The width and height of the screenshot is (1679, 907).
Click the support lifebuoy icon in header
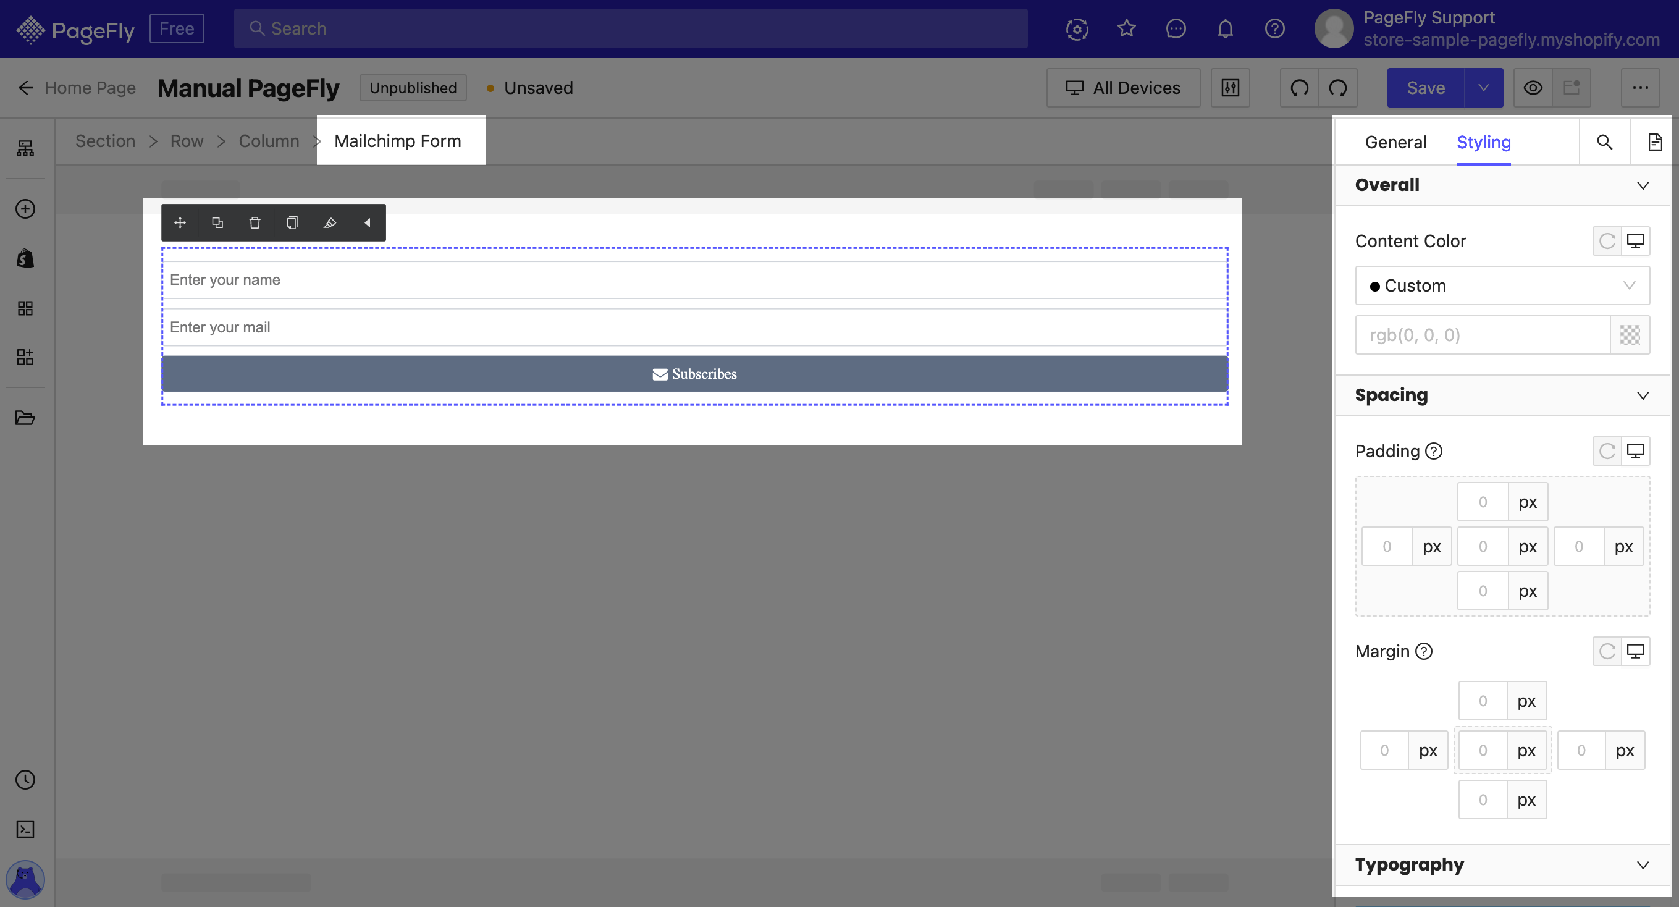[1077, 28]
